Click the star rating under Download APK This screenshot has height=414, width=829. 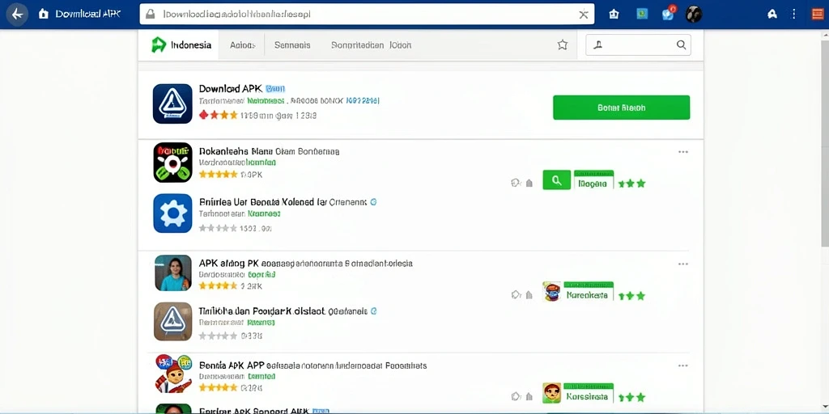tap(219, 115)
